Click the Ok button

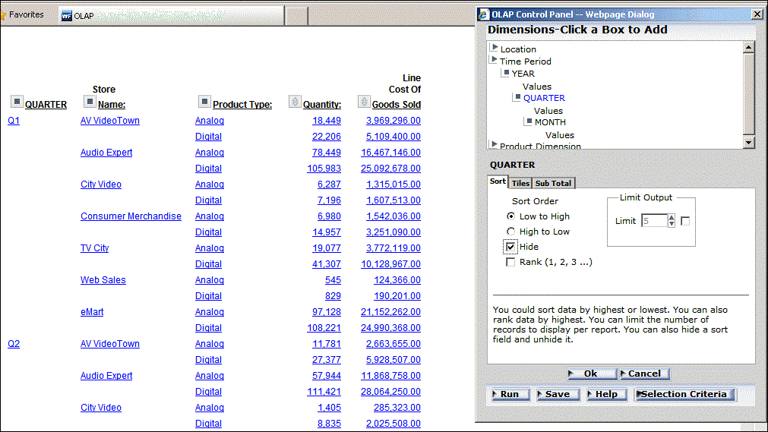(x=593, y=374)
